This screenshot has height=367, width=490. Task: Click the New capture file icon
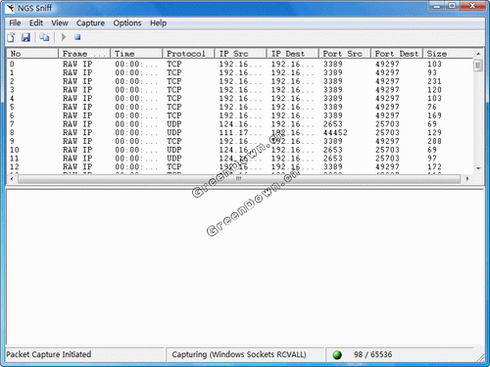(x=11, y=37)
